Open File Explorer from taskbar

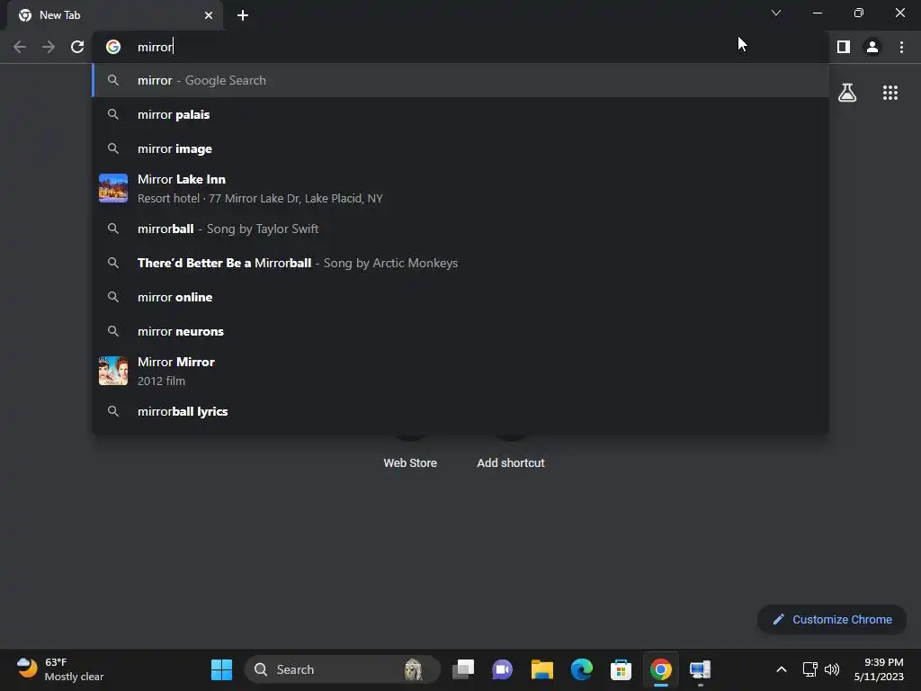(x=541, y=669)
